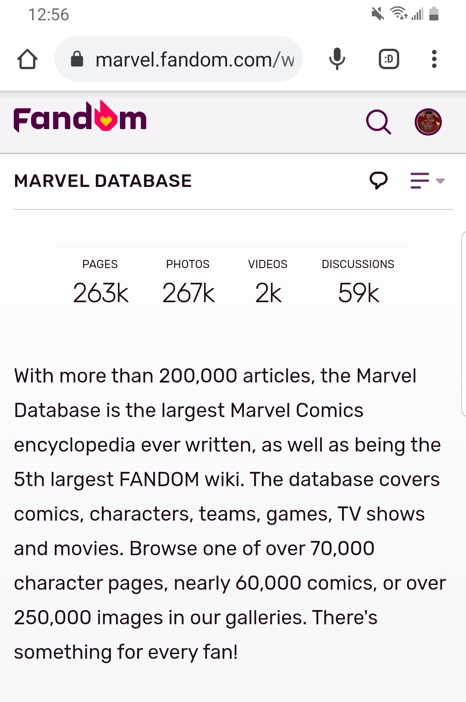The image size is (466, 702).
Task: Tap the voice search microphone
Action: [337, 59]
